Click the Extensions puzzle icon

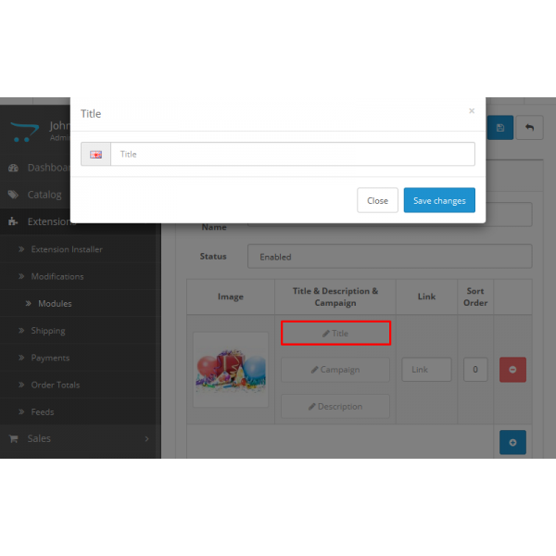click(13, 221)
